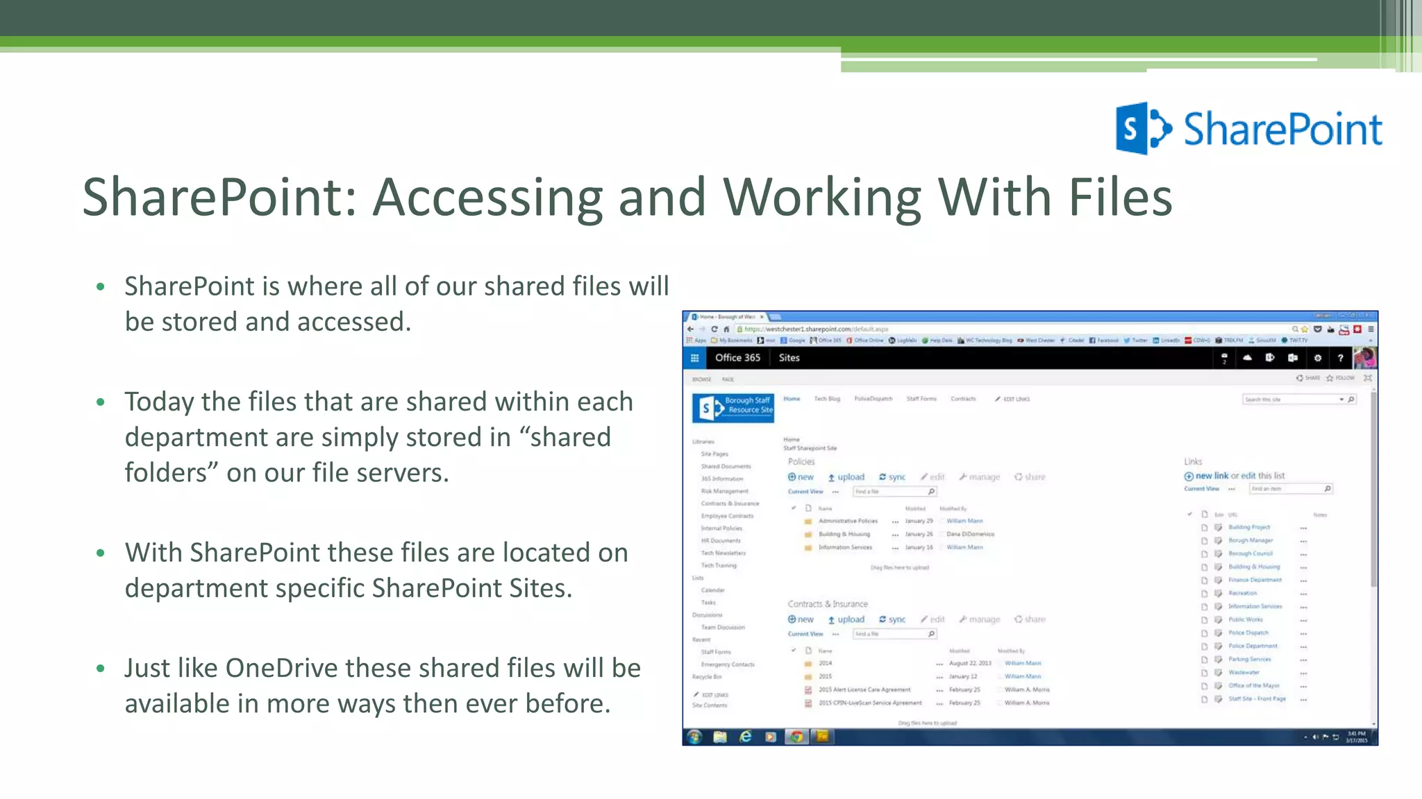
Task: Open the Chrome menu hamburger icon
Action: (x=1371, y=329)
